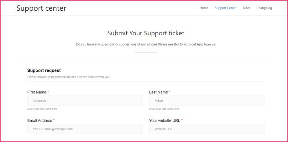Click the Submit Your Support ticket heading

pos(146,33)
